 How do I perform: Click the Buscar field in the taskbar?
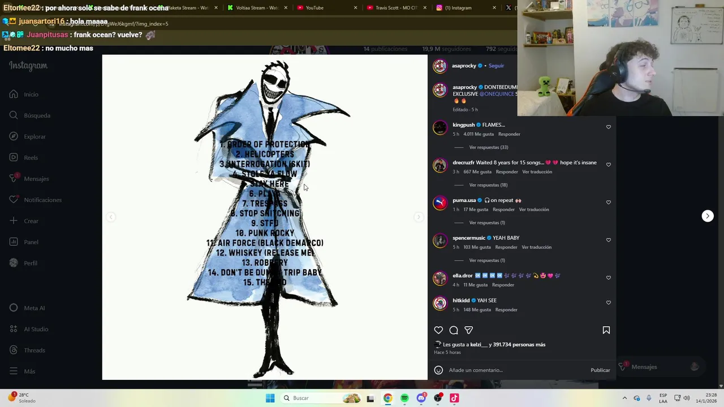(x=321, y=399)
